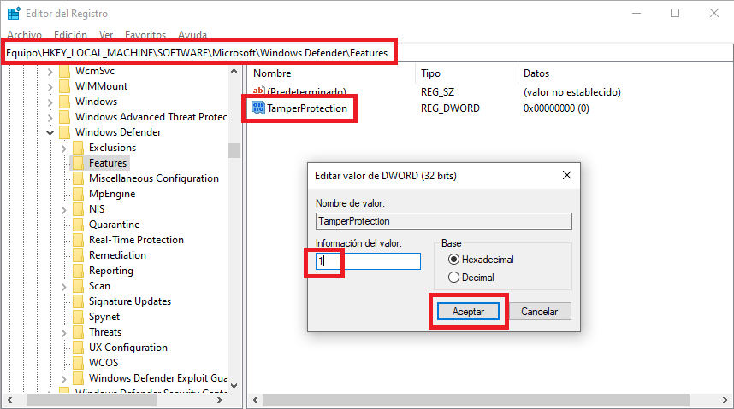734x409 pixels.
Task: Select the Decimal base option
Action: tap(453, 278)
